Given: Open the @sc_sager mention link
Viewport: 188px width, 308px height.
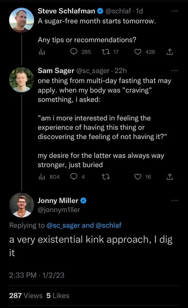Looking at the screenshot, I should click(63, 225).
